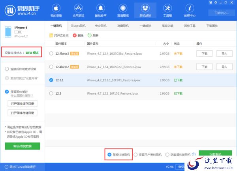Image resolution: width=237 pixels, height=171 pixels.
Task: Click iPhone_4.7_12.3_16F156_Restore.ipsw firmware name
Action: pos(112,93)
